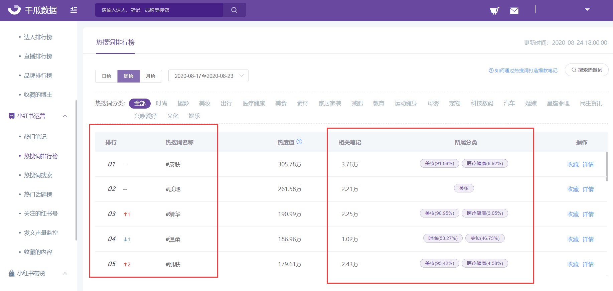
Task: Filter by 摄影 category
Action: [183, 104]
